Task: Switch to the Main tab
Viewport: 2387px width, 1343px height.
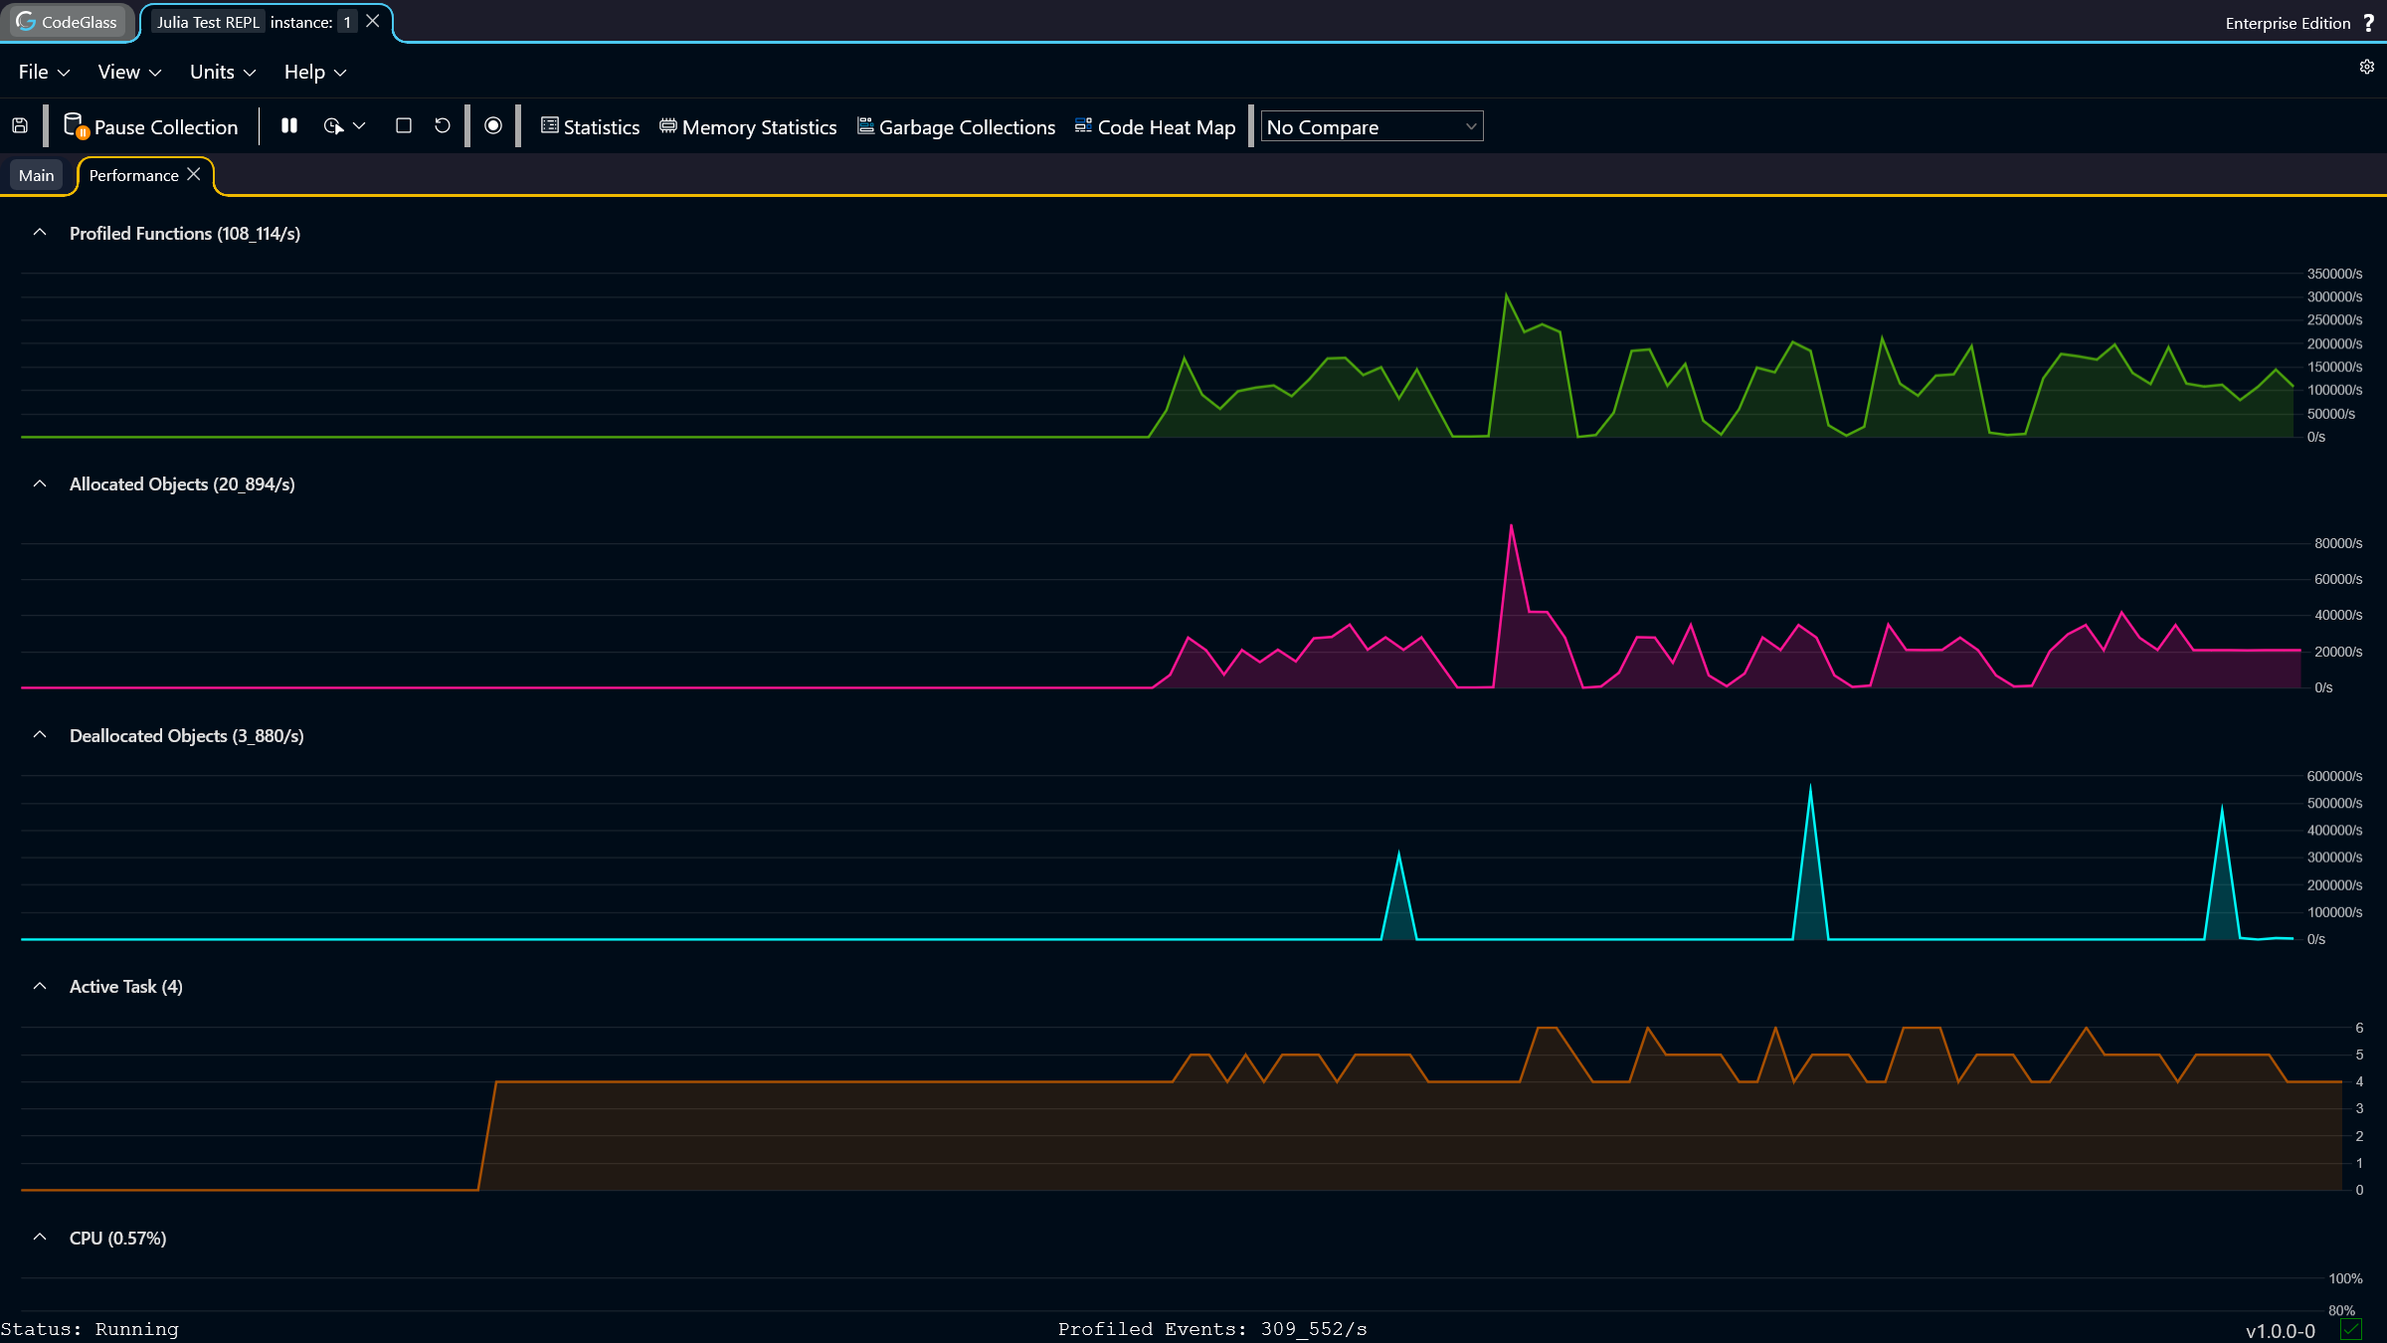Action: coord(37,175)
